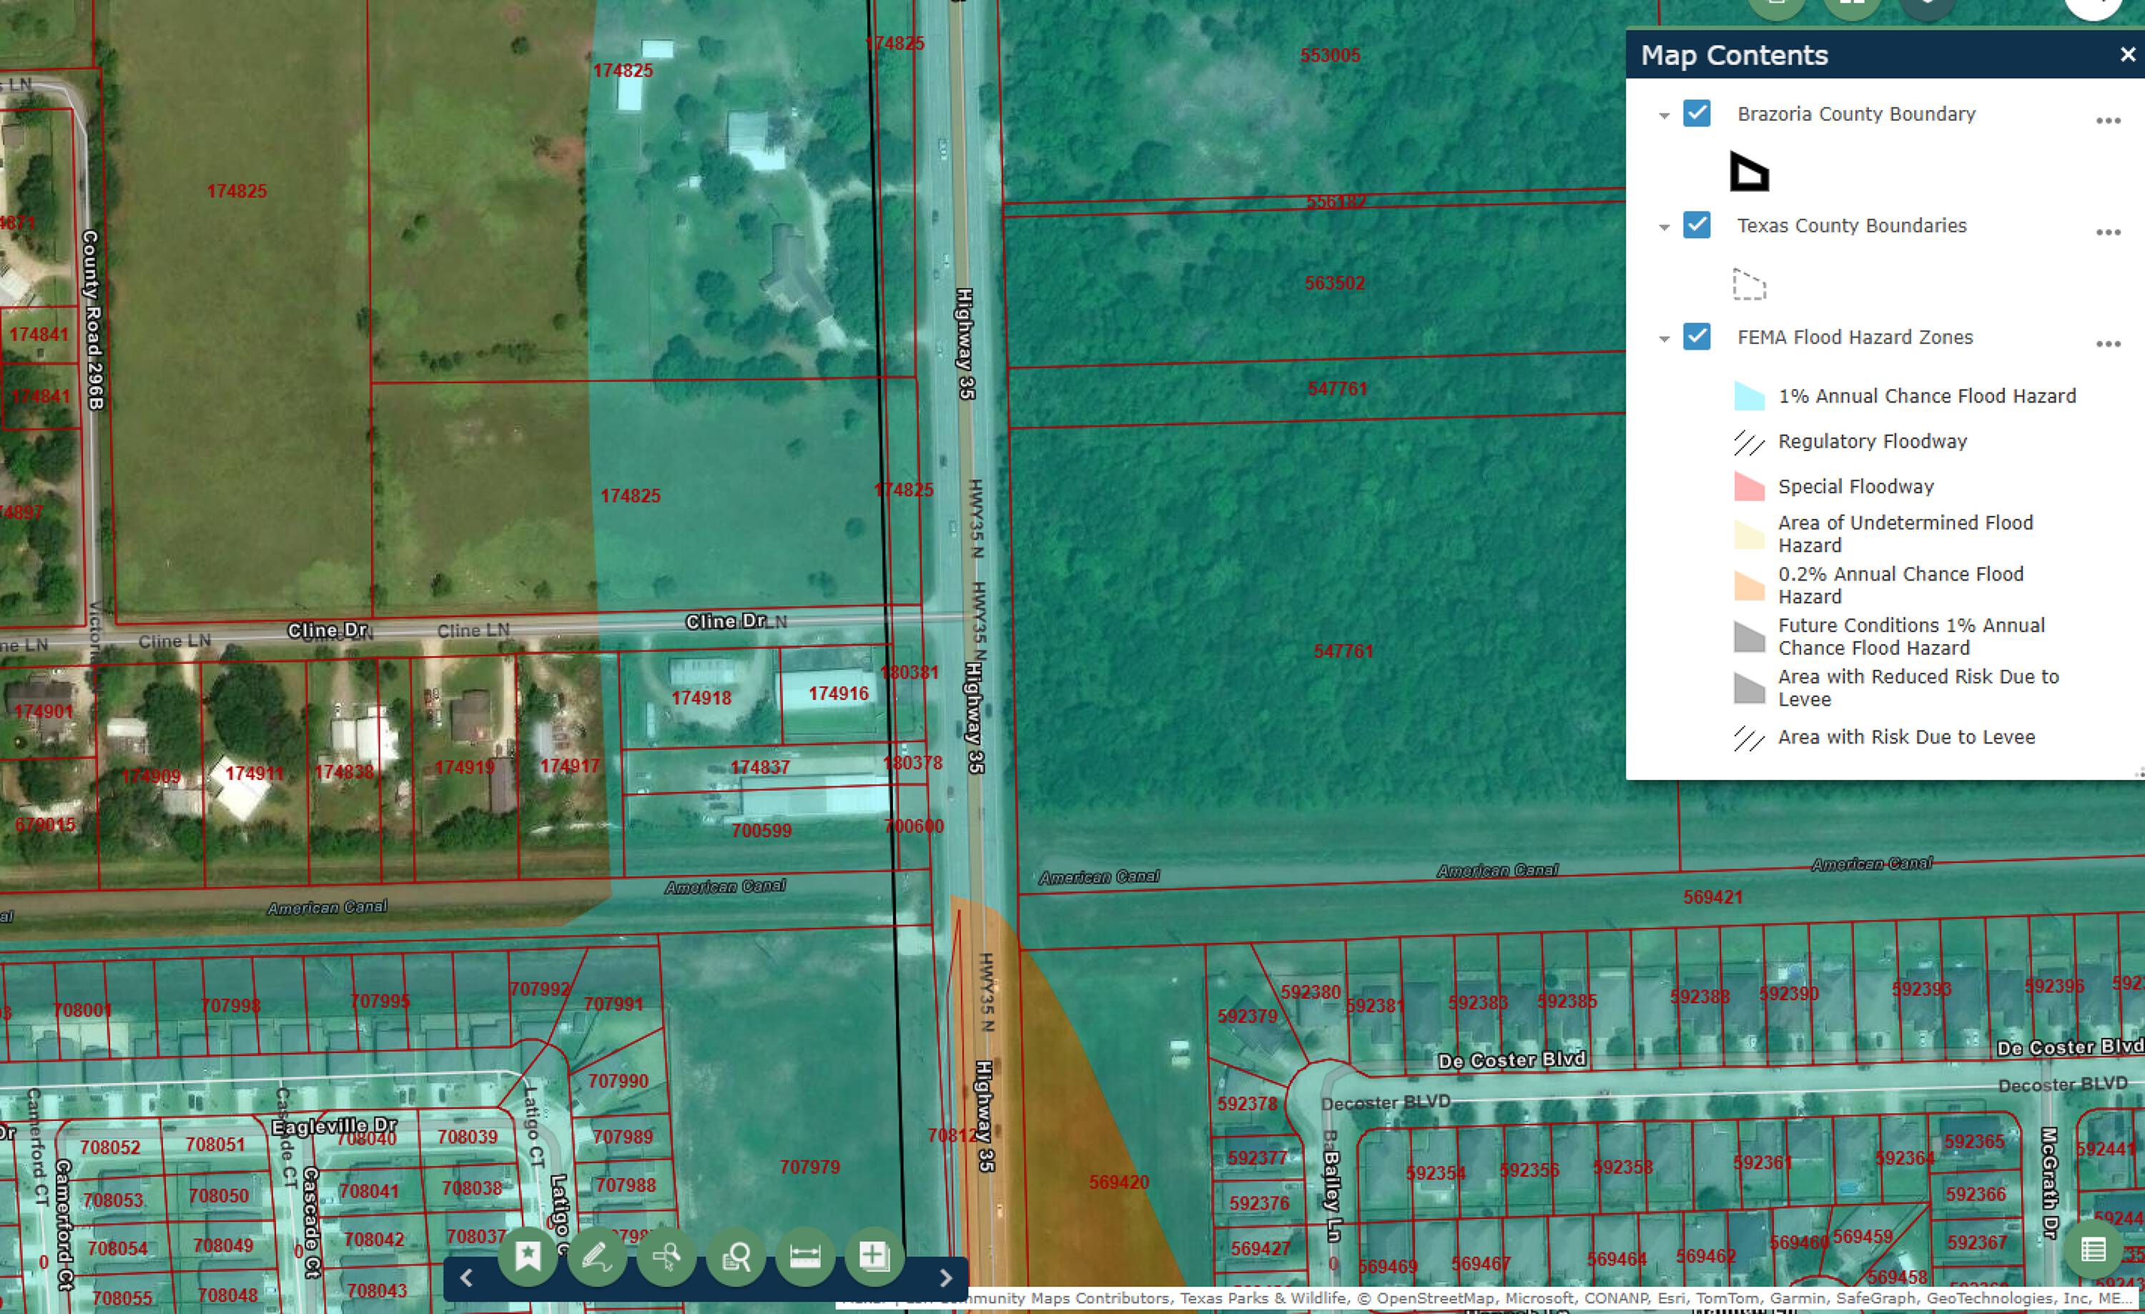This screenshot has height=1314, width=2145.
Task: Collapse Texas County Boundaries legend arrow
Action: [1664, 227]
